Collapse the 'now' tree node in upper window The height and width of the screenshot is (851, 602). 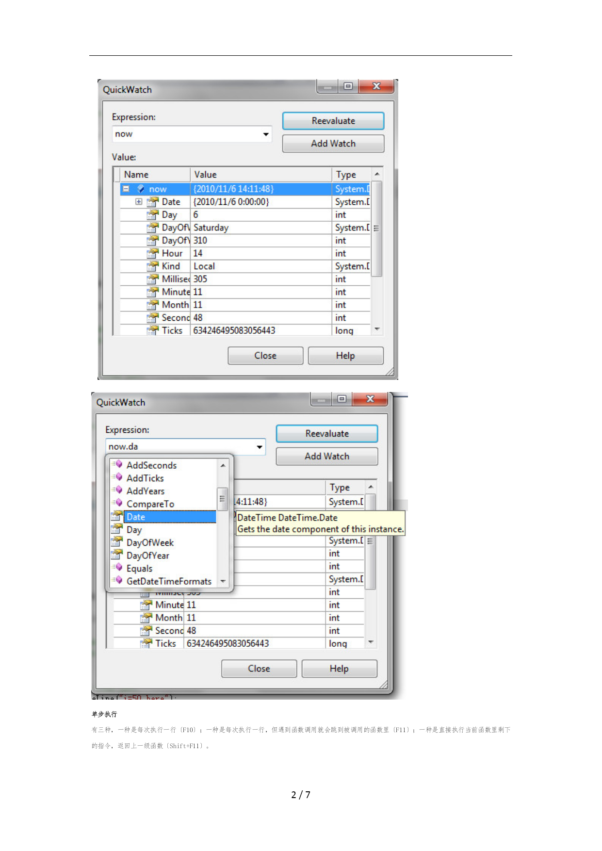tap(126, 189)
